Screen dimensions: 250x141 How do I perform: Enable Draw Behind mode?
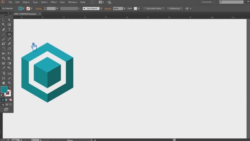pyautogui.click(x=7, y=105)
